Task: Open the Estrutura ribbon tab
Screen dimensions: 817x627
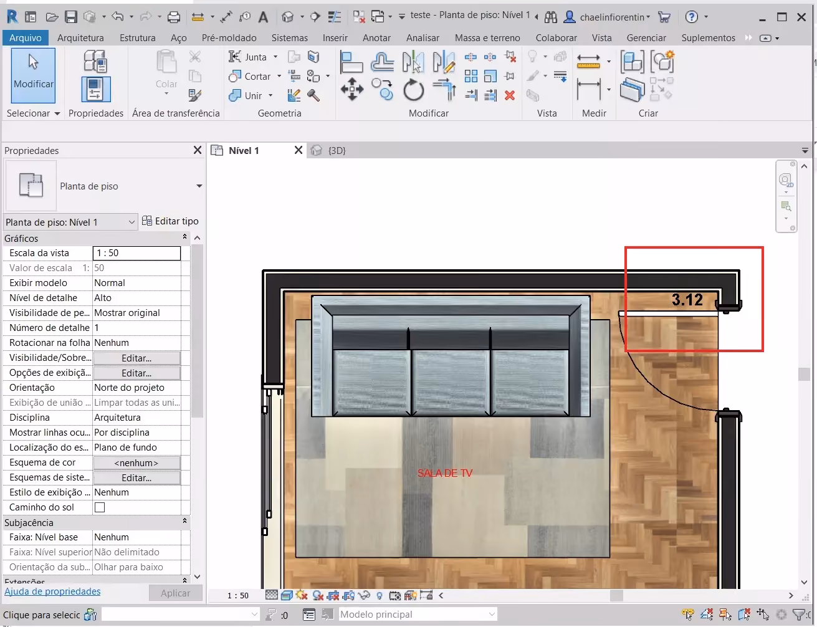Action: tap(138, 38)
